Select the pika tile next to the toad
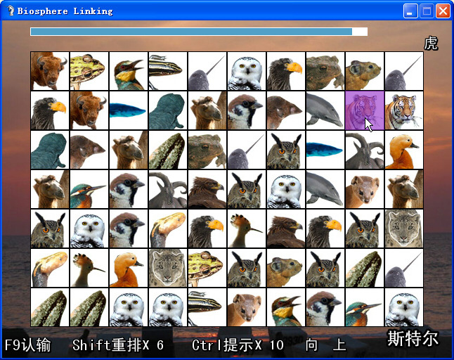This screenshot has height=360, width=454. [x=365, y=71]
